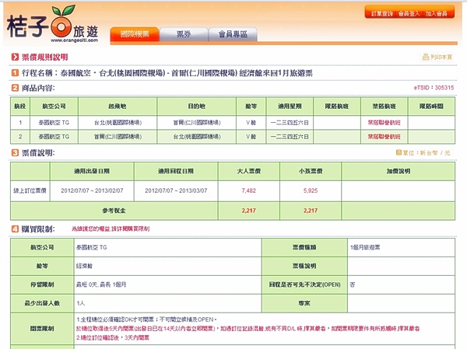Click the 禁搭航班 column header
Screen dimensions: 467x349
tap(384, 106)
